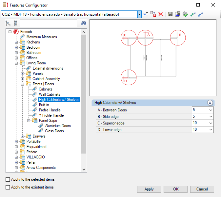The width and height of the screenshot is (221, 197).
Task: Select Aluminium Doors item
Action: [x=58, y=126]
